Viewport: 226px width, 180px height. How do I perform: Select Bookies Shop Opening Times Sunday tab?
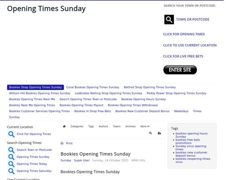(x=35, y=87)
